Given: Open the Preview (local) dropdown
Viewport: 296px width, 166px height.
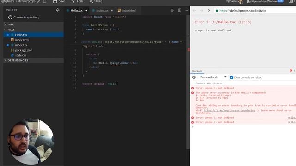Looking at the screenshot, I should tap(213, 77).
